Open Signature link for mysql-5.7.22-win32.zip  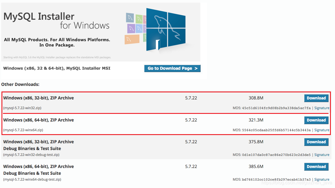coord(322,108)
